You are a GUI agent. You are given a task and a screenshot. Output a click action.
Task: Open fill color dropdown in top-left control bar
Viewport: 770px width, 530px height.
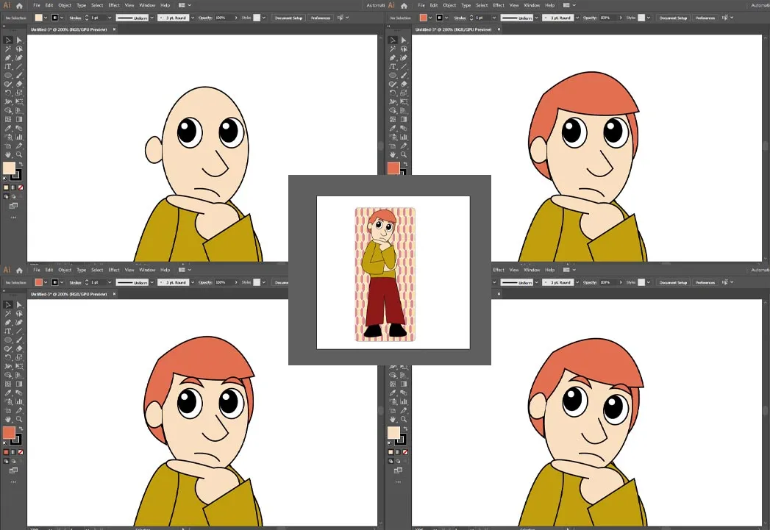click(x=46, y=18)
